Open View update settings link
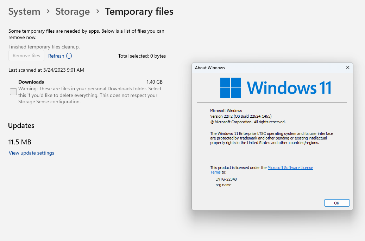Screen dimensions: 365x241 (x=31, y=153)
